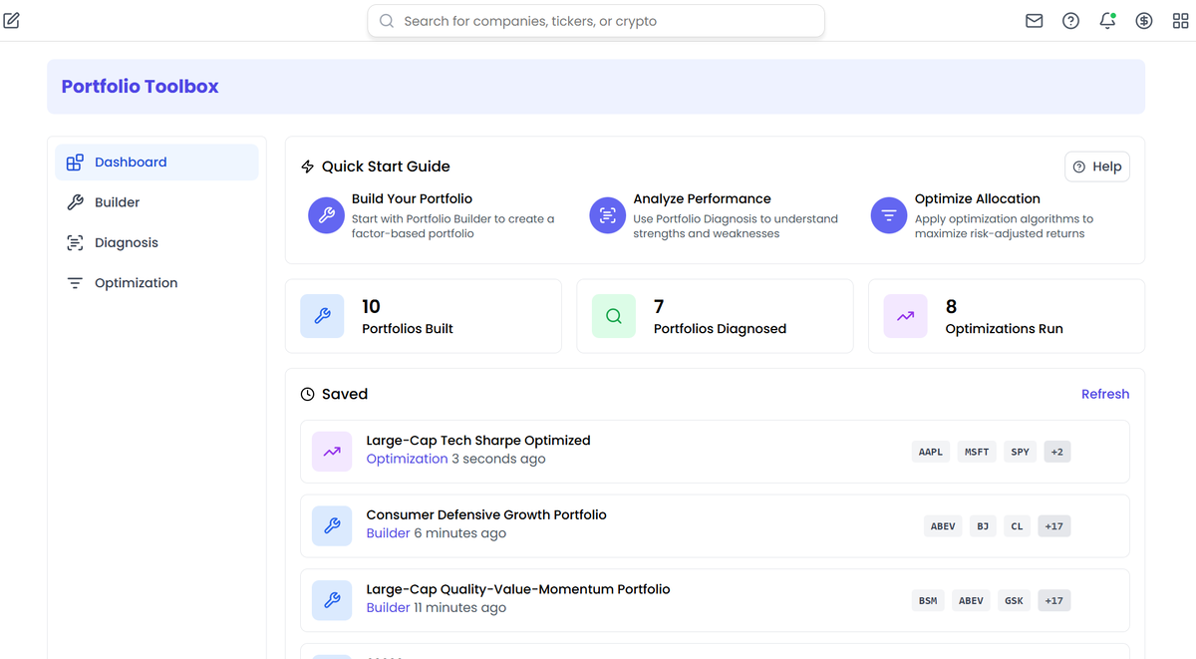Screen dimensions: 1196x659
Task: Open the apps grid icon top right
Action: click(x=1181, y=20)
